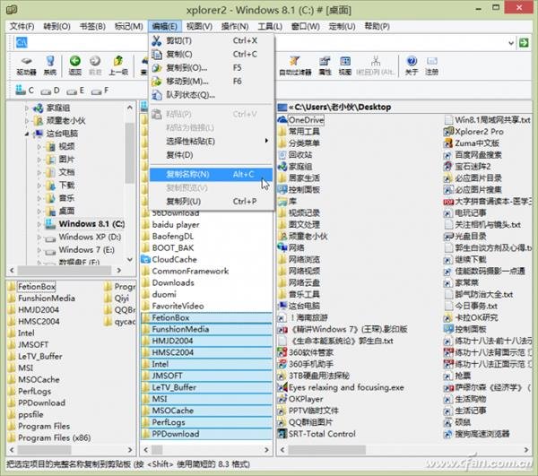Choose 队列状态(Q)... menu entry
Image resolution: width=538 pixels, height=476 pixels.
click(211, 95)
